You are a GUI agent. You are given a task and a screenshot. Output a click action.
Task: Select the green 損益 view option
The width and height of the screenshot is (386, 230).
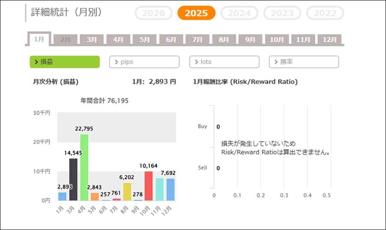(65, 62)
